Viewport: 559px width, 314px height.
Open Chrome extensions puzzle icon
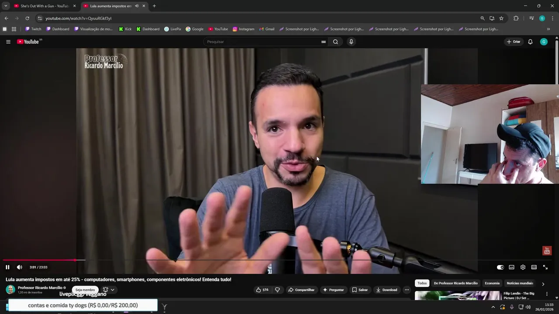pyautogui.click(x=516, y=18)
